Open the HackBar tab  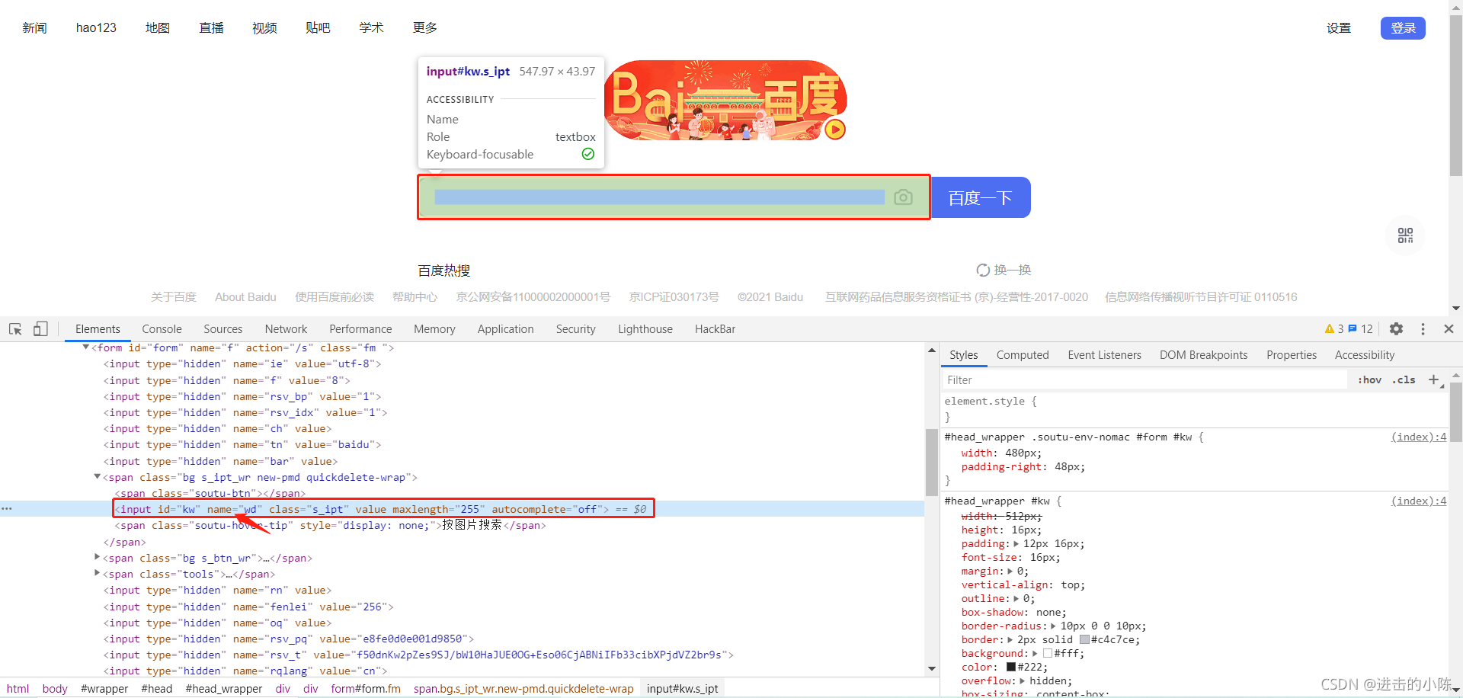715,329
